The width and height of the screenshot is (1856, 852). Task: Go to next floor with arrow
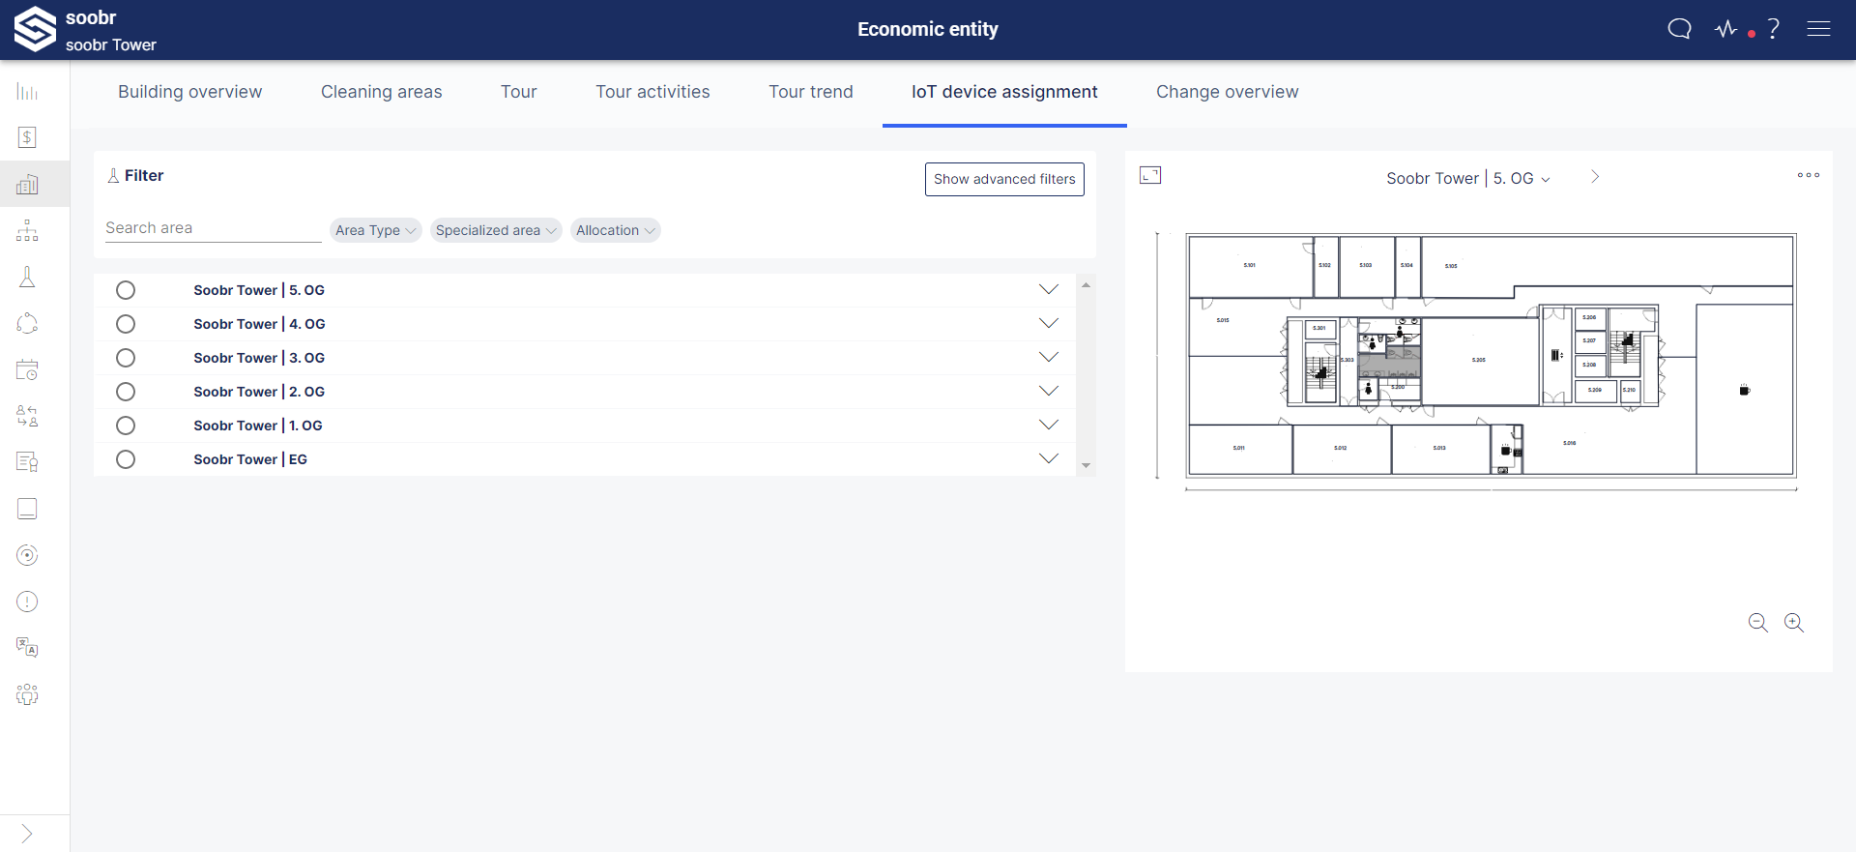1595,177
